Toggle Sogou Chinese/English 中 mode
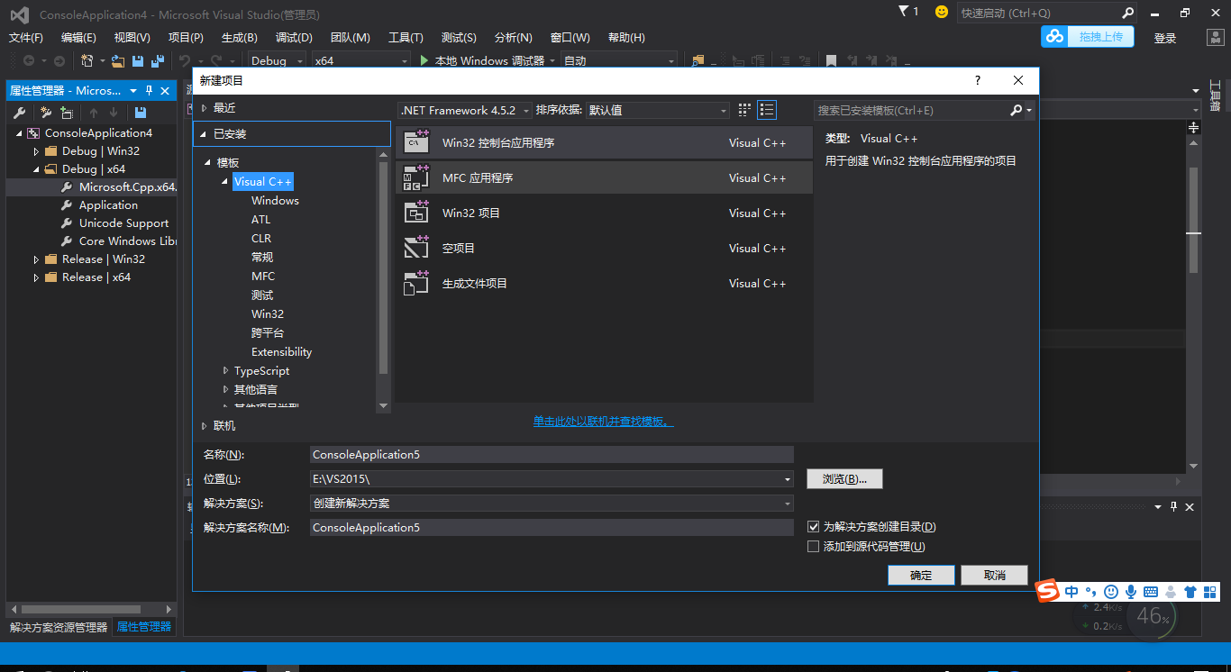 (x=1071, y=592)
